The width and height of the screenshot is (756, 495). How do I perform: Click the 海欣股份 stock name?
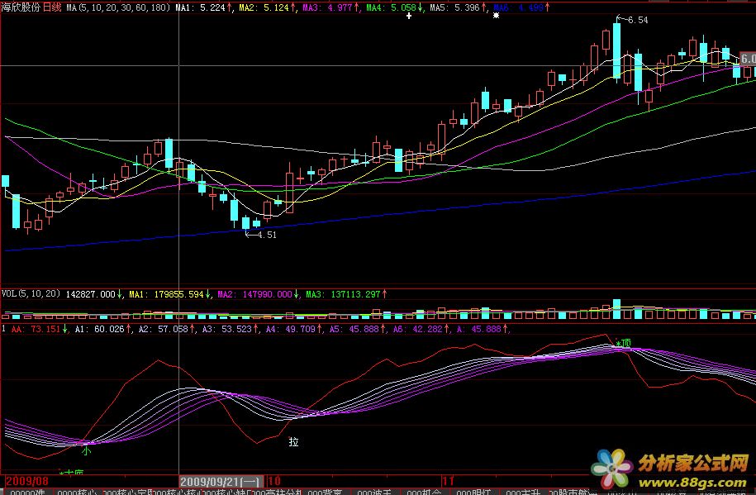[x=21, y=7]
